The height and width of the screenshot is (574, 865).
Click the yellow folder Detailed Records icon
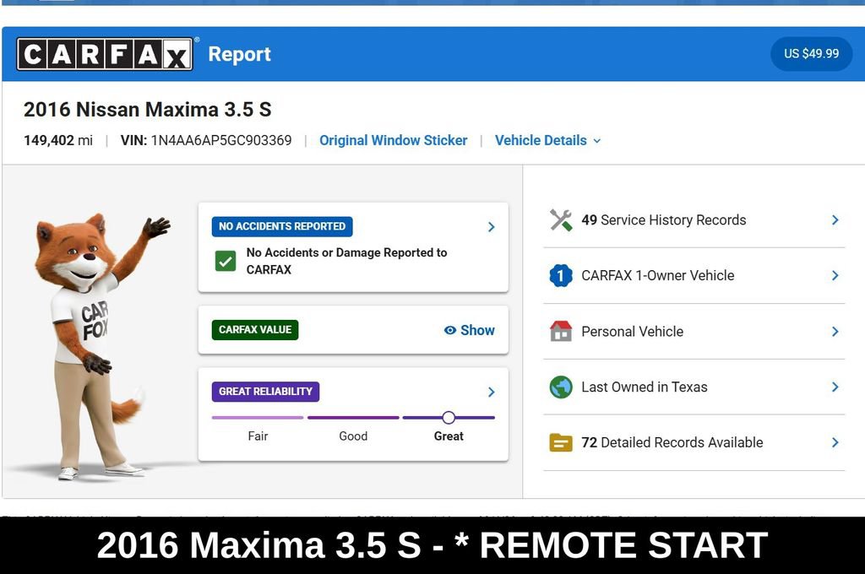(x=561, y=443)
